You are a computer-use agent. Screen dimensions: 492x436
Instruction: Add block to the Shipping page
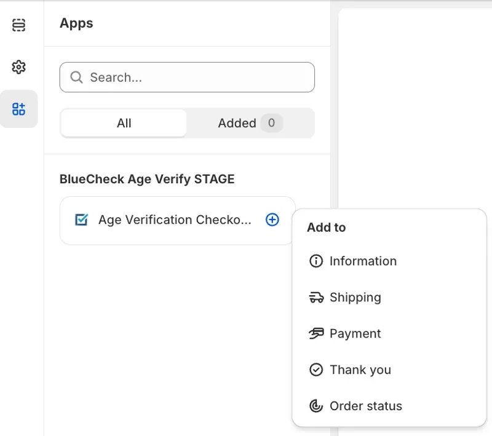click(x=389, y=298)
